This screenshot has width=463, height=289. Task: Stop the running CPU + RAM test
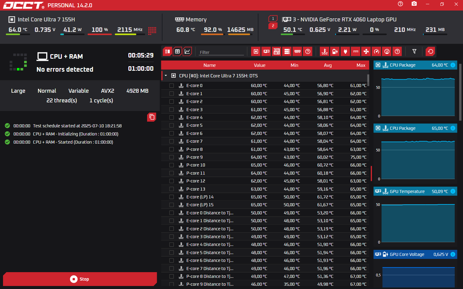pos(80,279)
